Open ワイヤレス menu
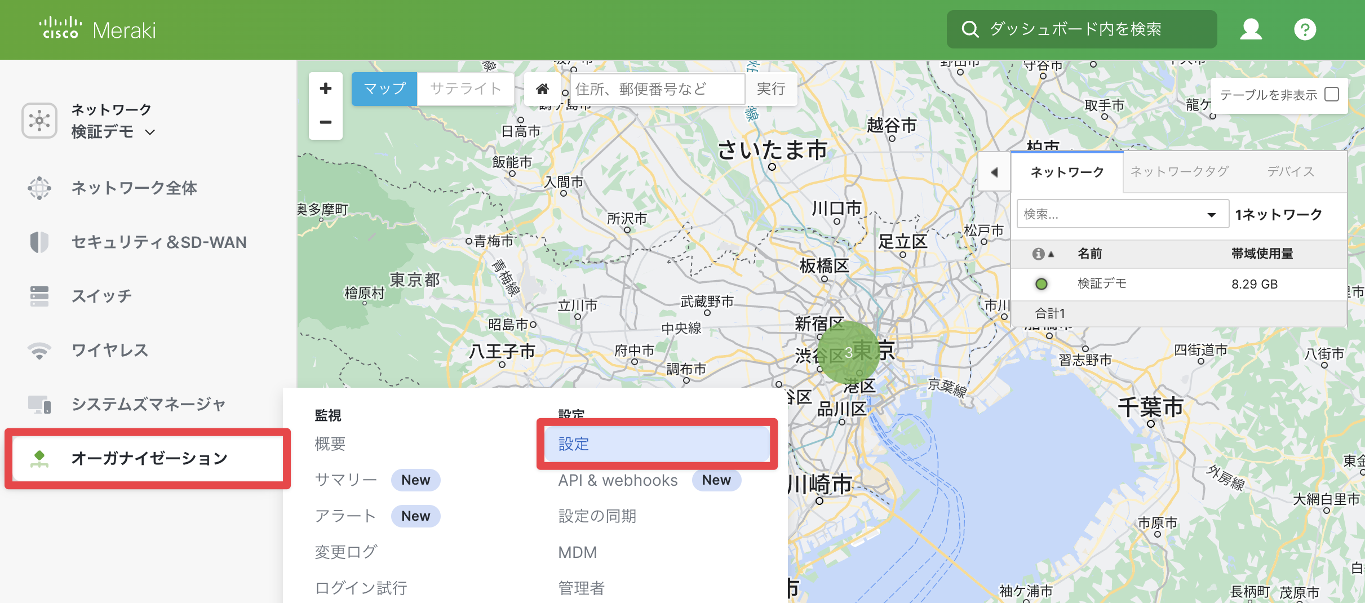This screenshot has width=1365, height=603. tap(110, 350)
